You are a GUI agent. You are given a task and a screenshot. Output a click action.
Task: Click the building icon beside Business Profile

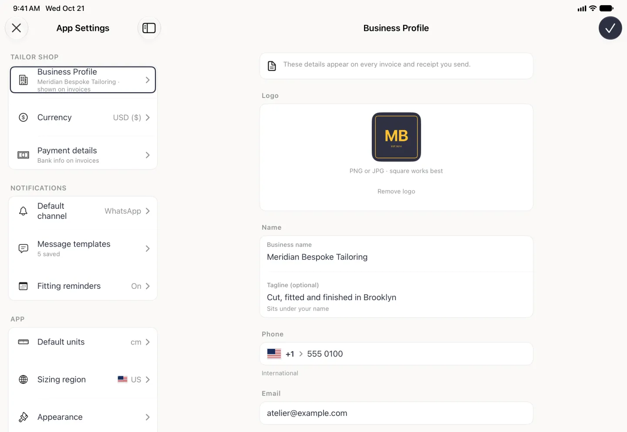[24, 80]
